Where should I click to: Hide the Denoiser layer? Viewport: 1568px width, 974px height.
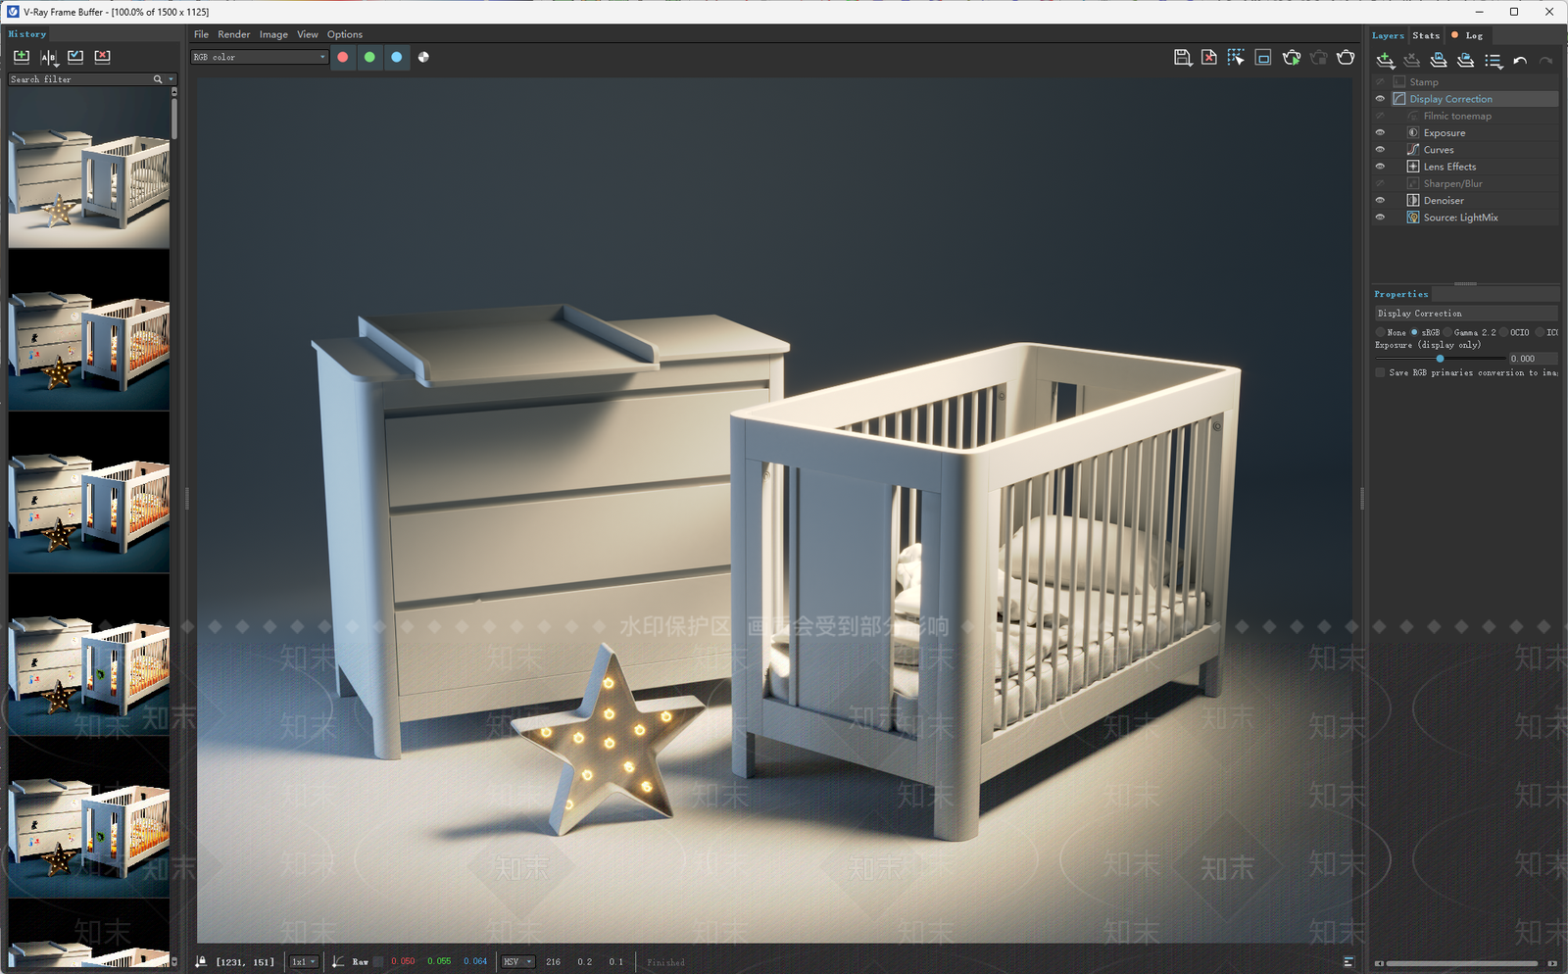[x=1380, y=200]
